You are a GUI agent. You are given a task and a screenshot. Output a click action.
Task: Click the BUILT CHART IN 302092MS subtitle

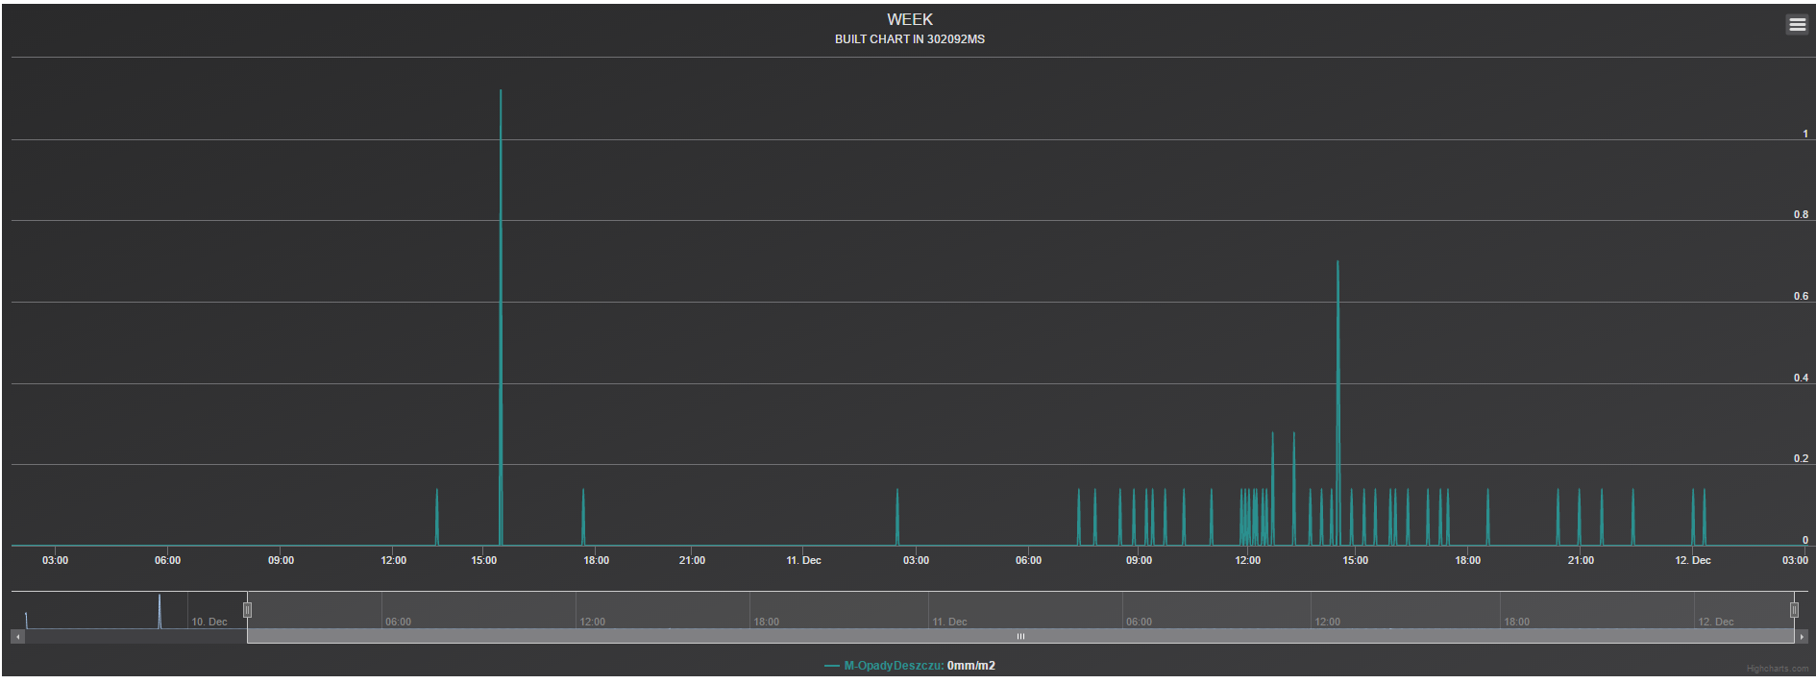910,39
